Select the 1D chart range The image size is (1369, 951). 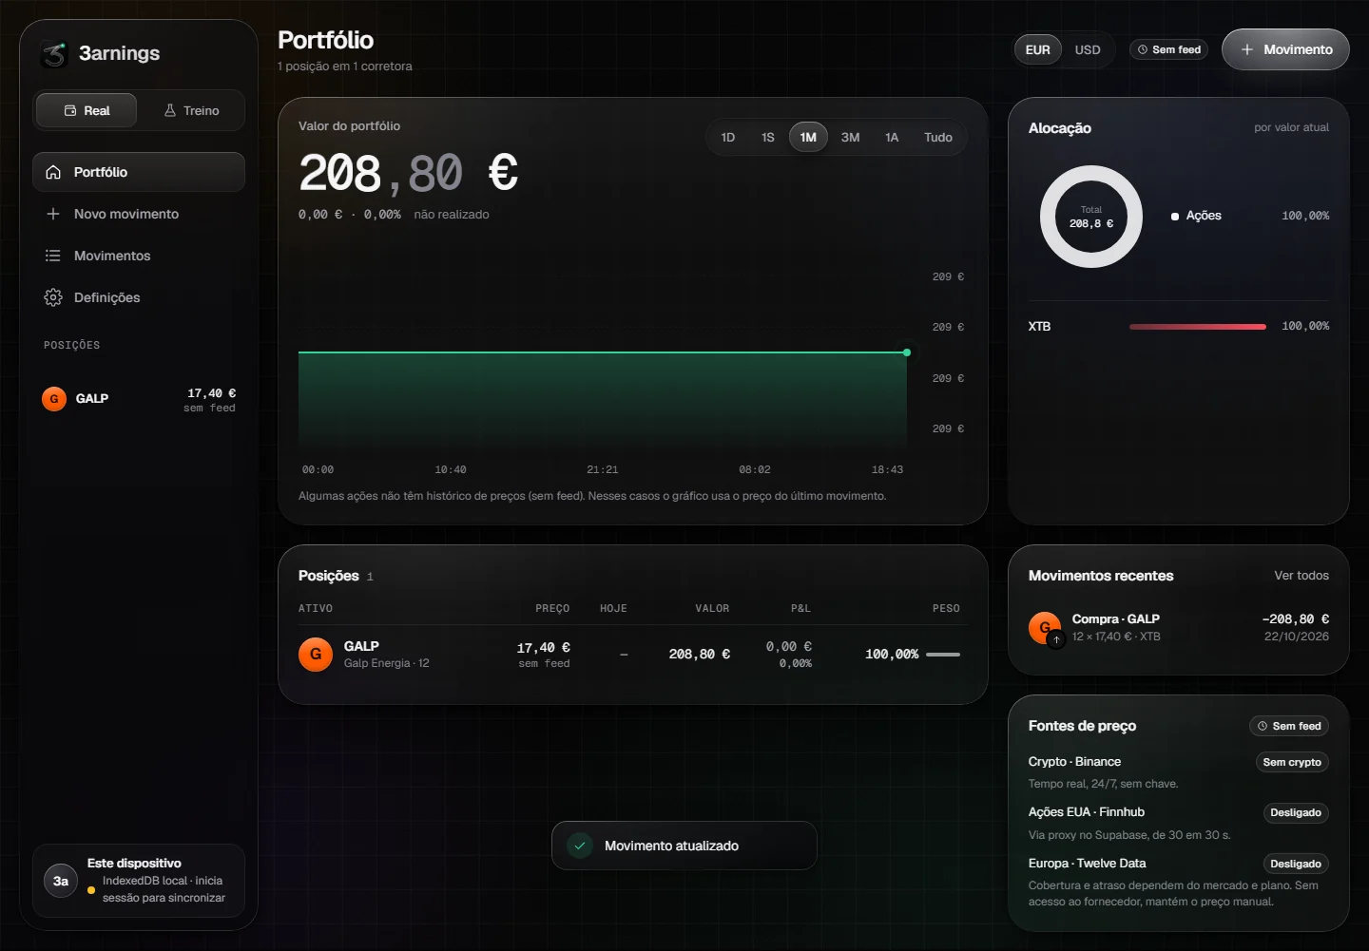(x=728, y=137)
